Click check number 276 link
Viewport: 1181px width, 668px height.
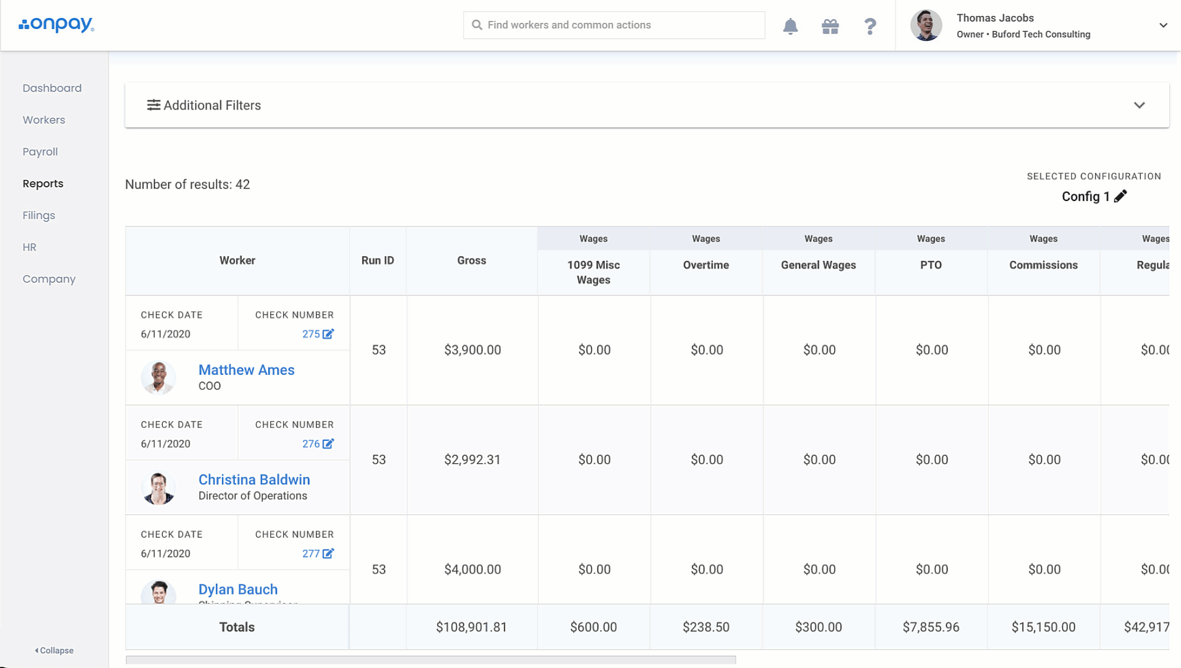(x=311, y=443)
